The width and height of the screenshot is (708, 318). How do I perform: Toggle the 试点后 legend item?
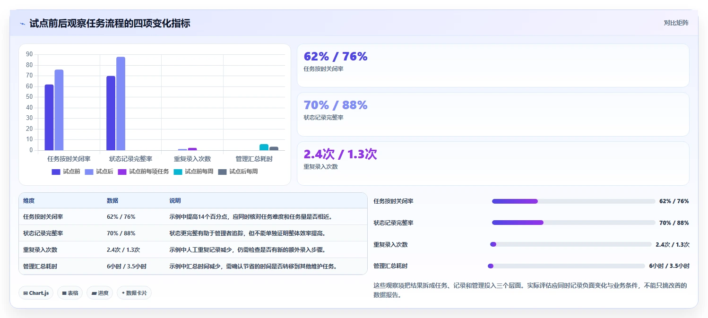coord(99,172)
